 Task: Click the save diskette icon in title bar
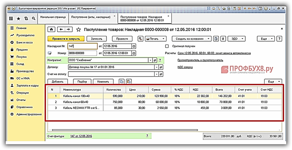(209, 8)
